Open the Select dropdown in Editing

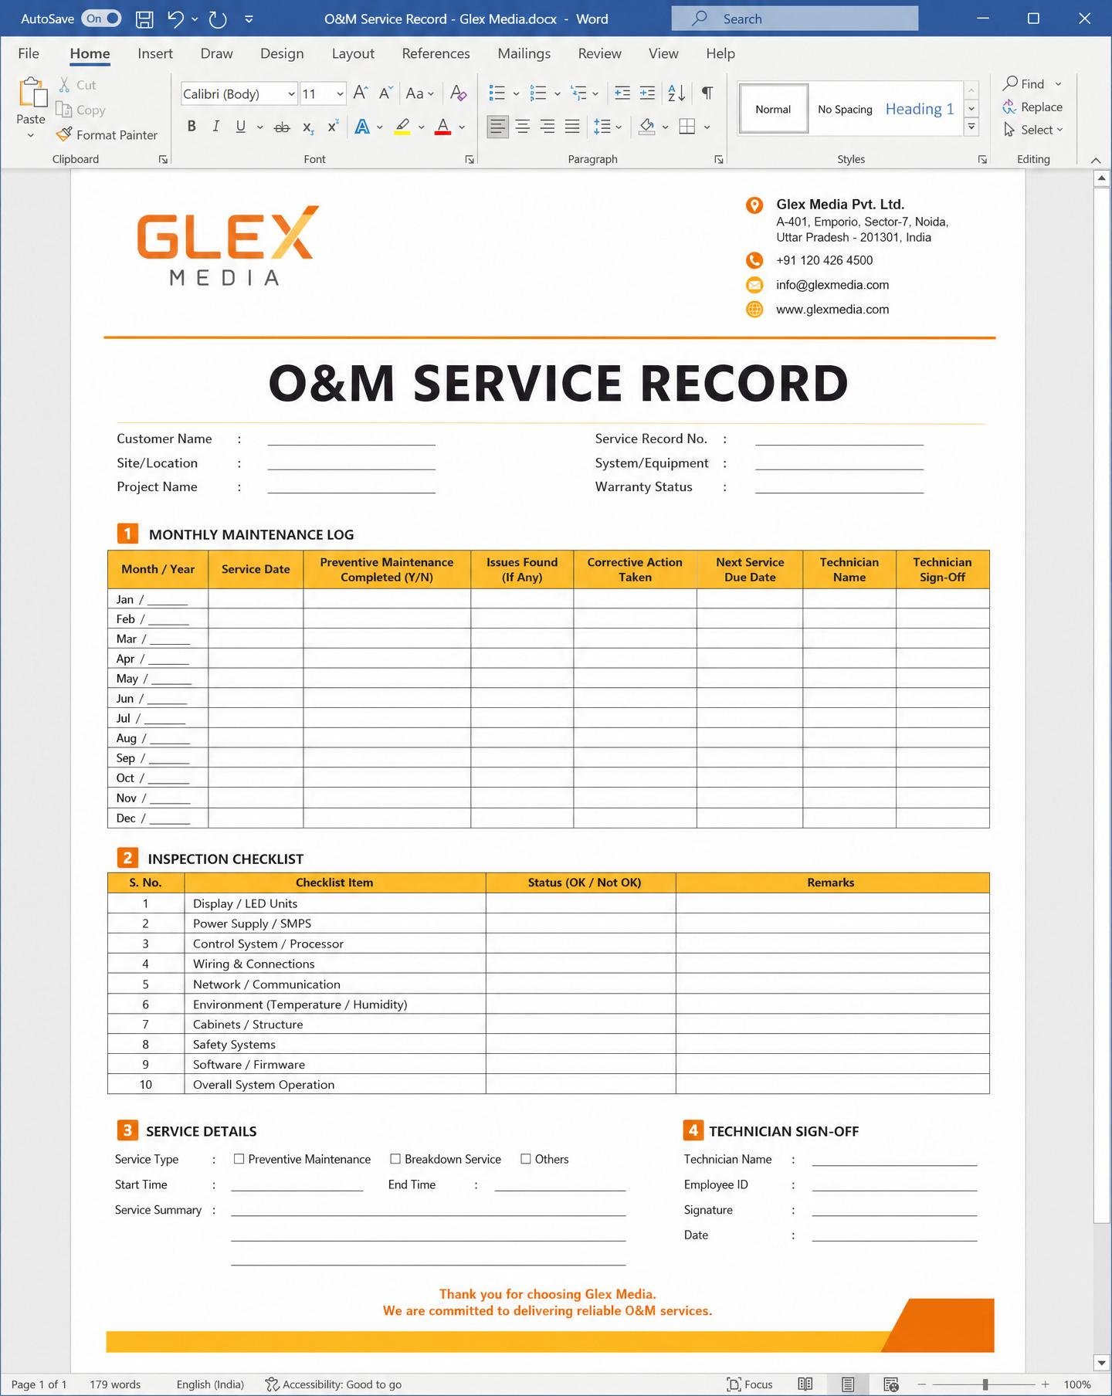1033,130
